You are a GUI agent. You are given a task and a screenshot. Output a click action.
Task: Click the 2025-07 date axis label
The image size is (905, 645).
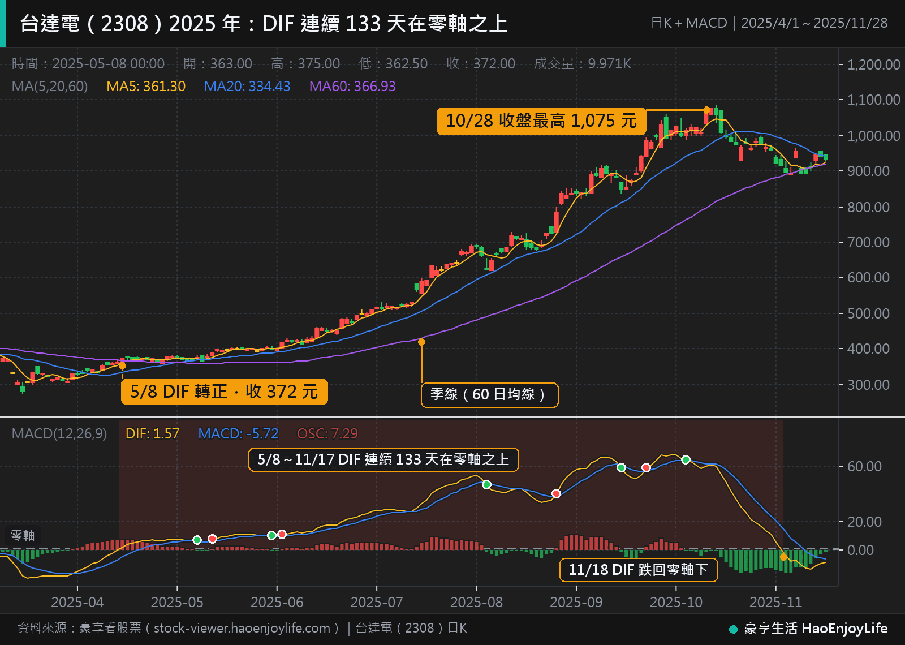point(377,602)
